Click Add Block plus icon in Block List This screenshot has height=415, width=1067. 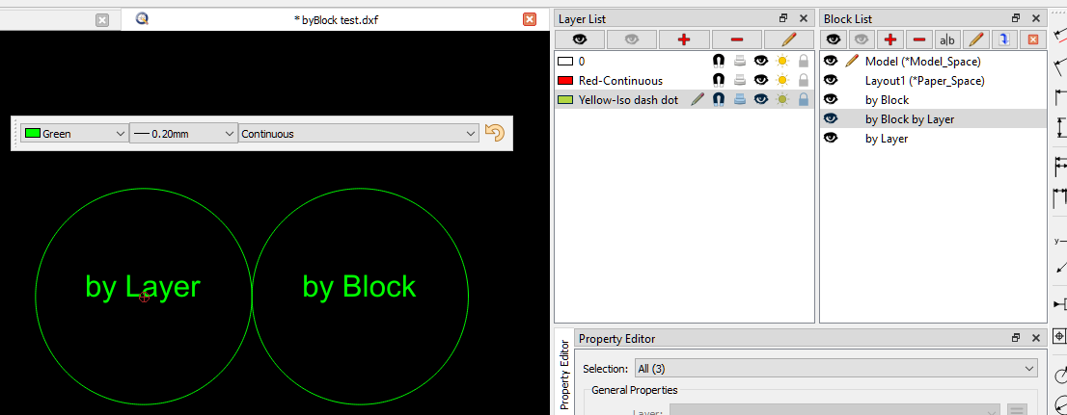click(x=889, y=39)
